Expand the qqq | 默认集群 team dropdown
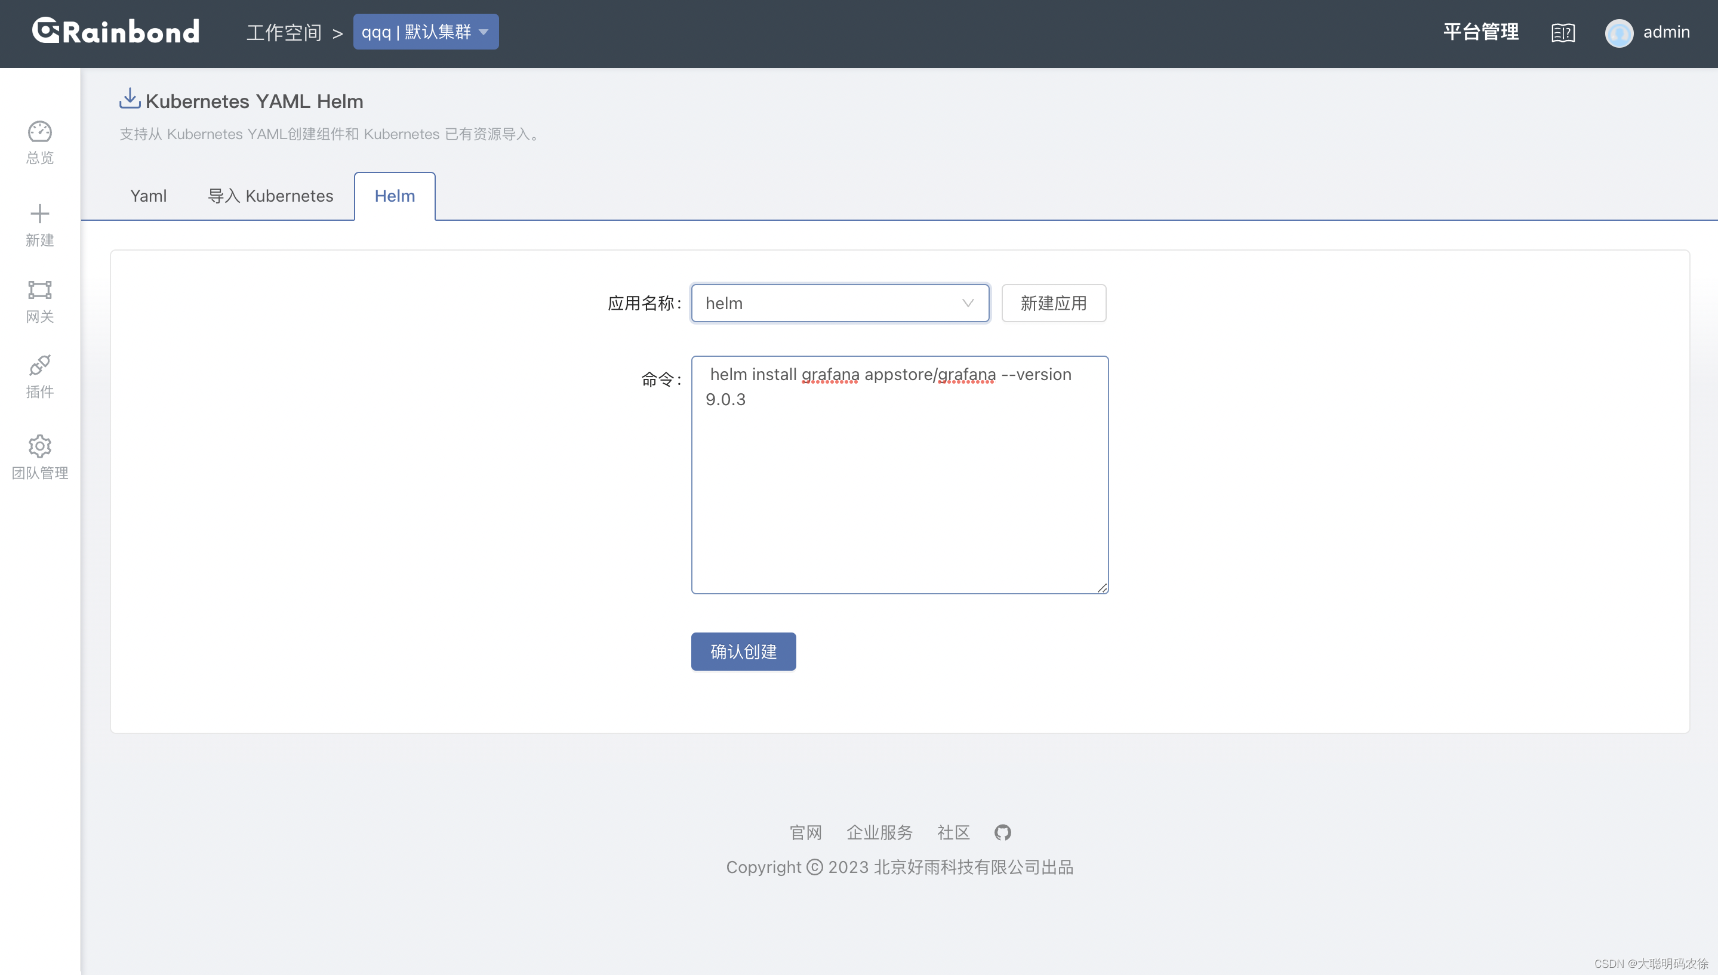This screenshot has height=975, width=1718. (x=425, y=32)
